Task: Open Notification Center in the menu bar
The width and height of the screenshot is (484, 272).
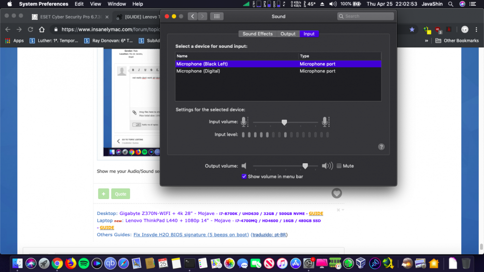Action: point(472,4)
